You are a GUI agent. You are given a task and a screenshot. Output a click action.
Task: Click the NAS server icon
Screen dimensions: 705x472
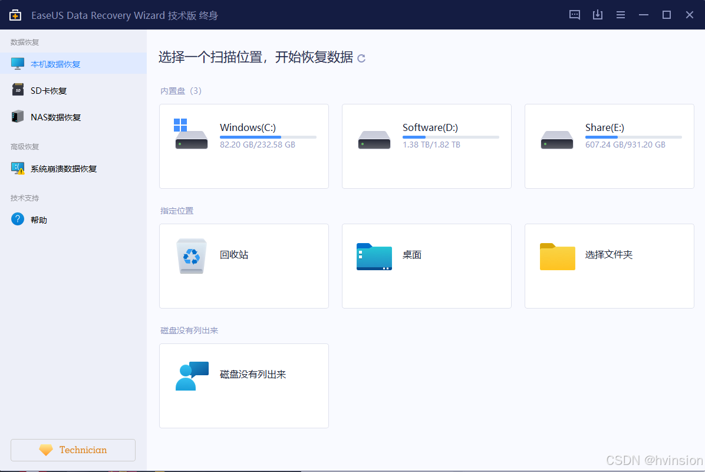coord(18,116)
